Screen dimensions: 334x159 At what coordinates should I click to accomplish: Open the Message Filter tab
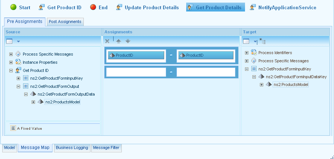[x=106, y=148]
